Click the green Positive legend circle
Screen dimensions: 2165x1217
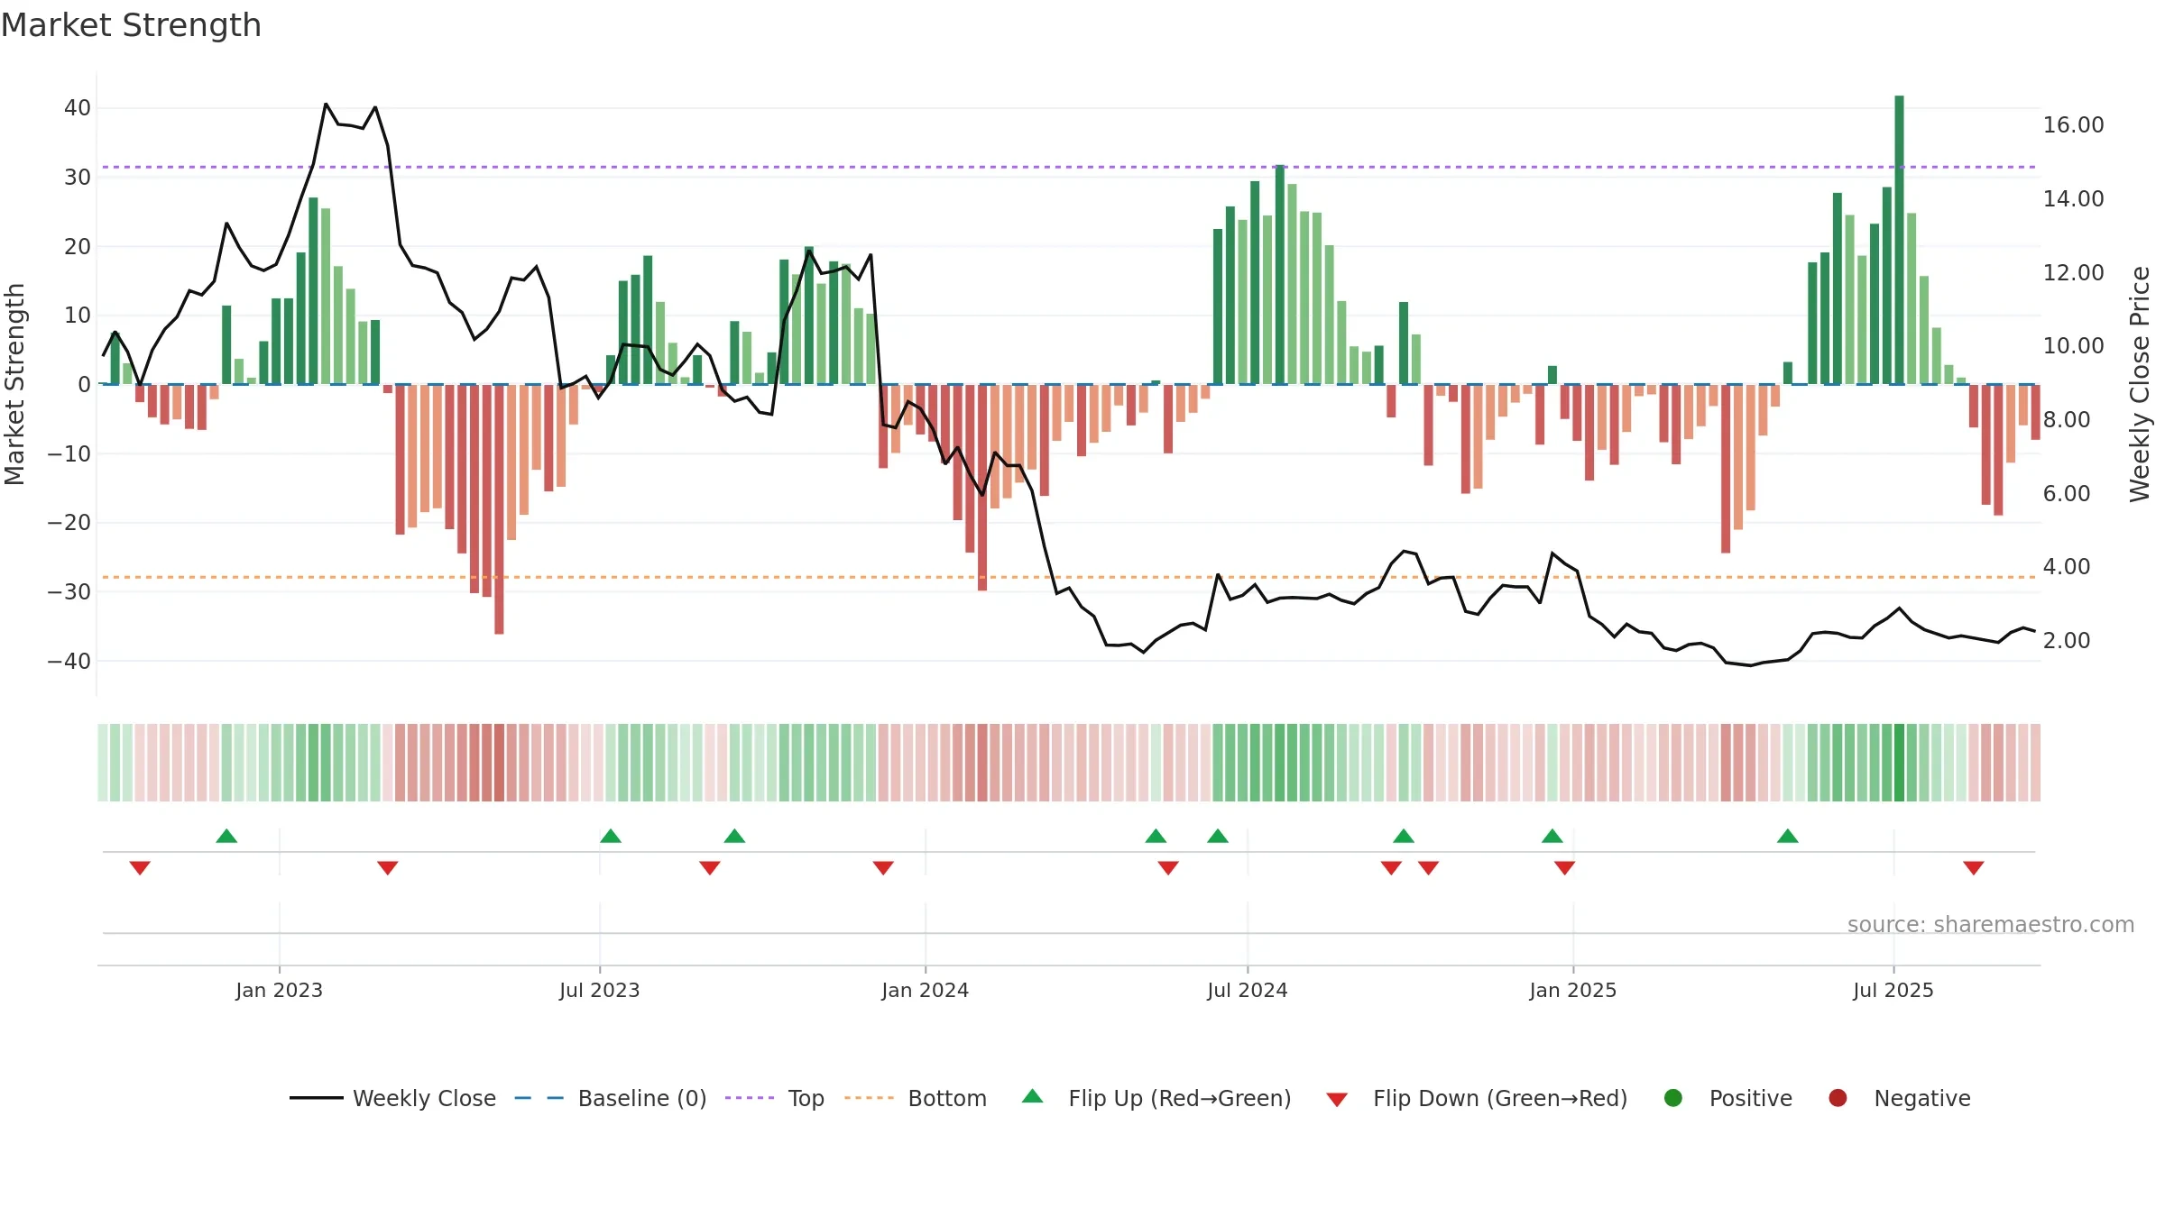(1673, 1098)
